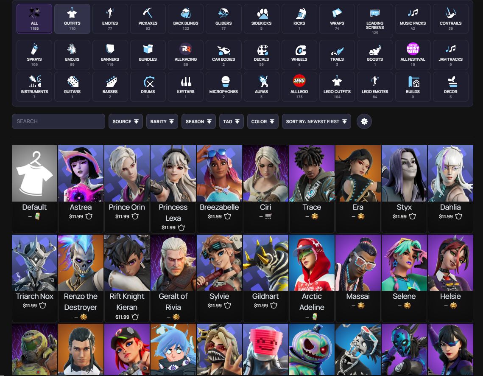Open the Decals category
Image resolution: width=483 pixels, height=376 pixels.
(262, 55)
